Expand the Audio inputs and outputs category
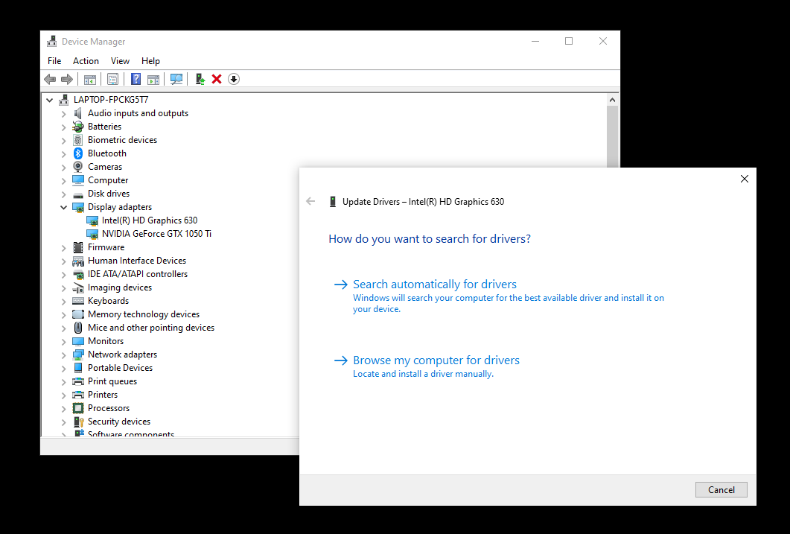This screenshot has width=790, height=534. point(63,113)
